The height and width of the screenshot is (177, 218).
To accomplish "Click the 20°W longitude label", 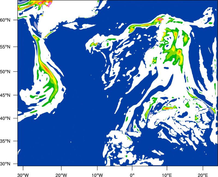I will (x=61, y=175).
